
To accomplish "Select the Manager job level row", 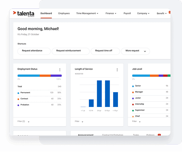I will click(x=151, y=92).
